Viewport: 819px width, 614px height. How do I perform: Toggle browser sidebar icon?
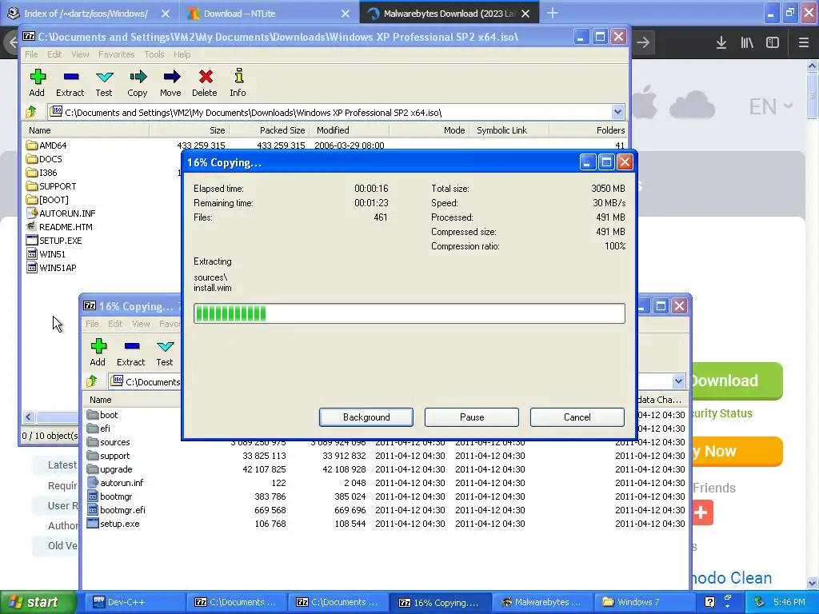click(773, 42)
